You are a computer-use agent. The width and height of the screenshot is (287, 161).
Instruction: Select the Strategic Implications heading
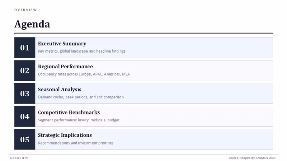[65, 135]
